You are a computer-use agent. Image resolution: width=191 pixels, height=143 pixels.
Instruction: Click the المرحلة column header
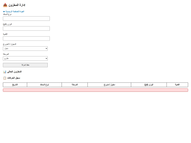(x=75, y=85)
